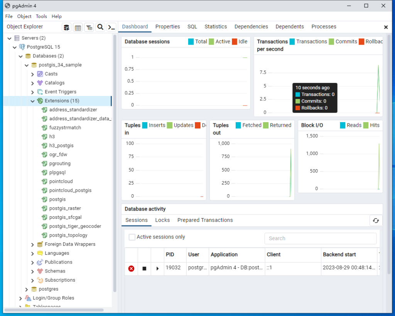Open the Tools menu

click(41, 16)
